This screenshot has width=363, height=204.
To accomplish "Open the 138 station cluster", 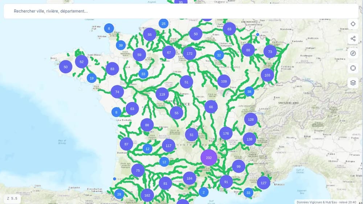I will tap(249, 139).
